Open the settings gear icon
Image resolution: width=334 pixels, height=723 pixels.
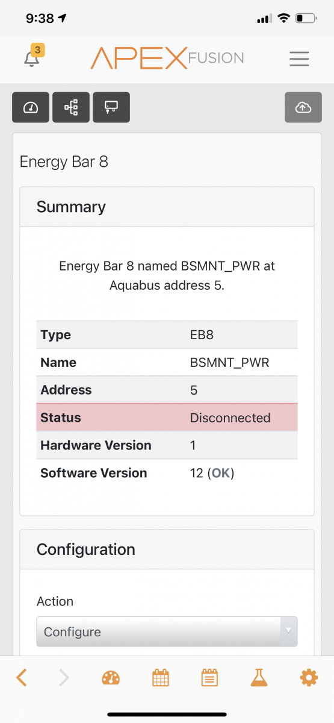point(309,678)
